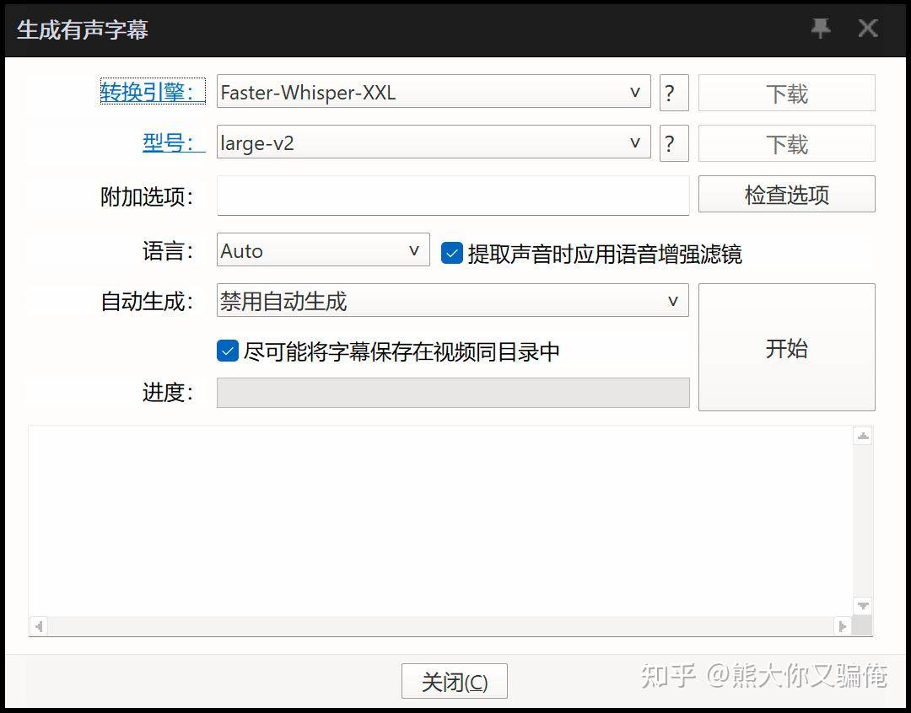Screen dimensions: 911x713
Task: Click the log scrollbar down arrow
Action: coord(864,606)
